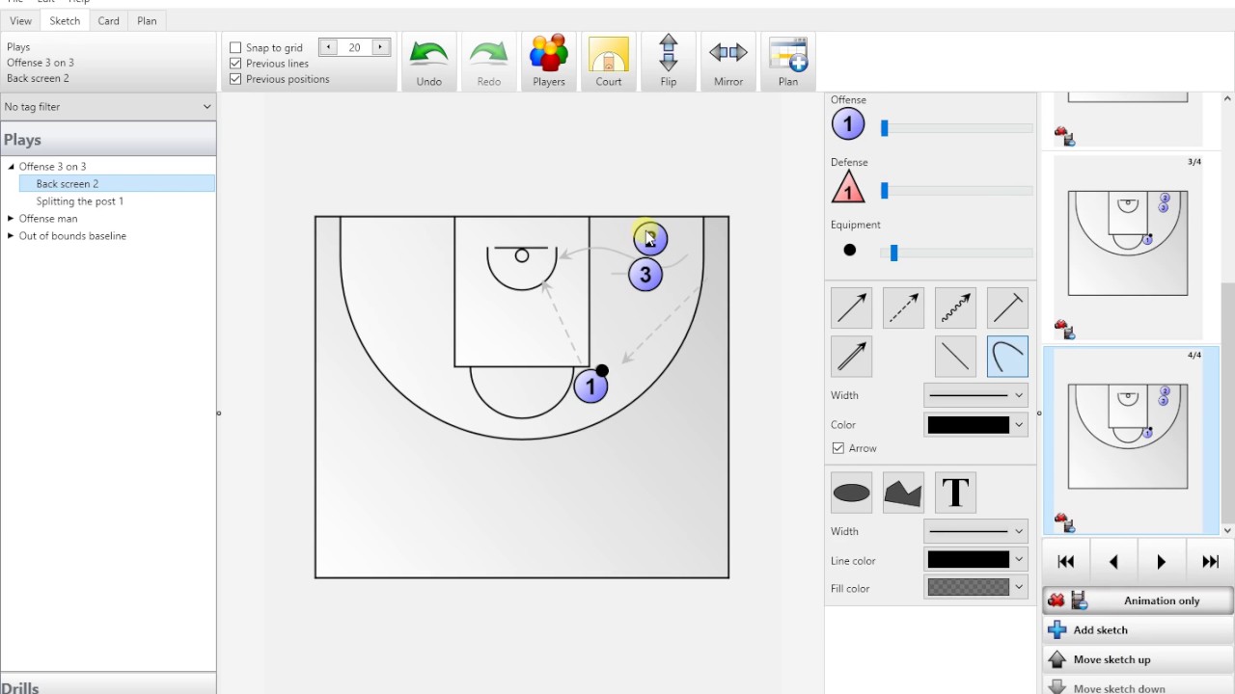This screenshot has height=694, width=1235.
Task: Click the Plan toolbar icon
Action: coord(788,63)
